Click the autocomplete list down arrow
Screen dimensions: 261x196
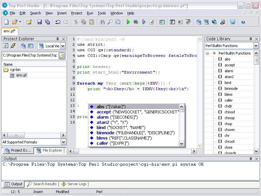[x=182, y=143]
